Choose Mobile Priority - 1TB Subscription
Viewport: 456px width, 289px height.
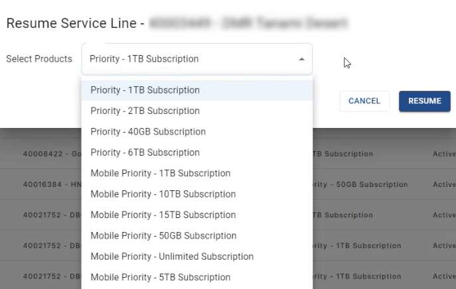[x=160, y=173]
